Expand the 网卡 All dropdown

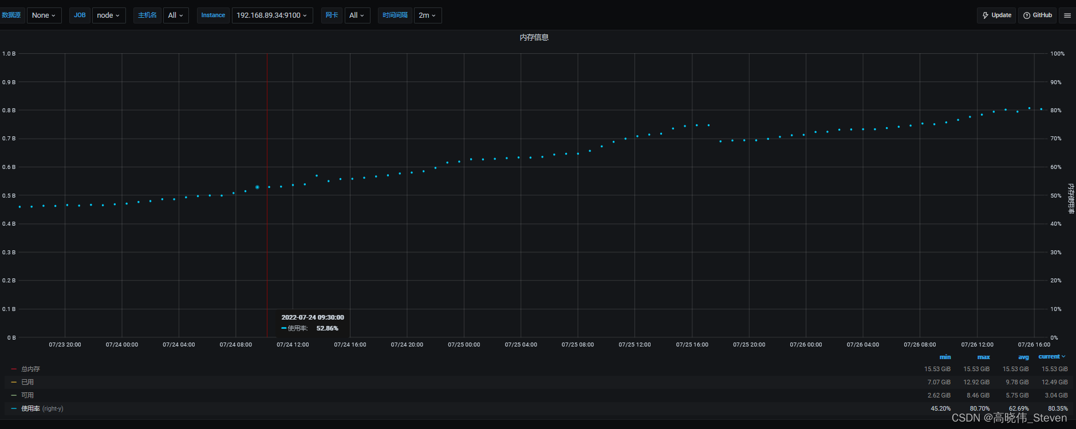point(357,15)
